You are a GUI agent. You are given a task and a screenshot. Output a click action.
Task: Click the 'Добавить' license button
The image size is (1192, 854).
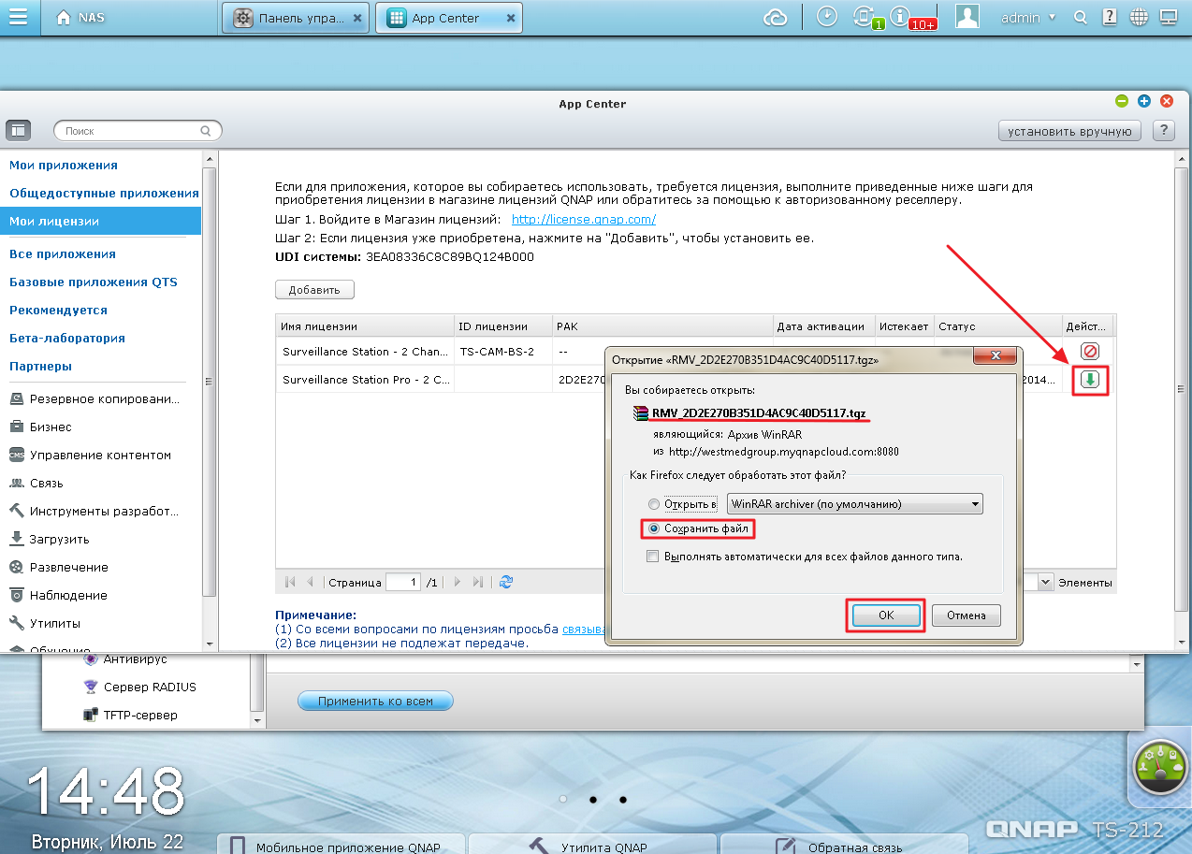(314, 290)
